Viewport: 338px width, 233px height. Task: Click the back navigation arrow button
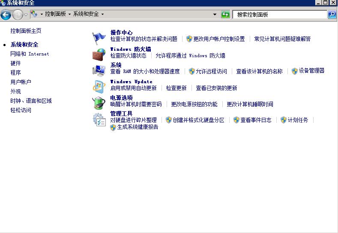pyautogui.click(x=6, y=15)
